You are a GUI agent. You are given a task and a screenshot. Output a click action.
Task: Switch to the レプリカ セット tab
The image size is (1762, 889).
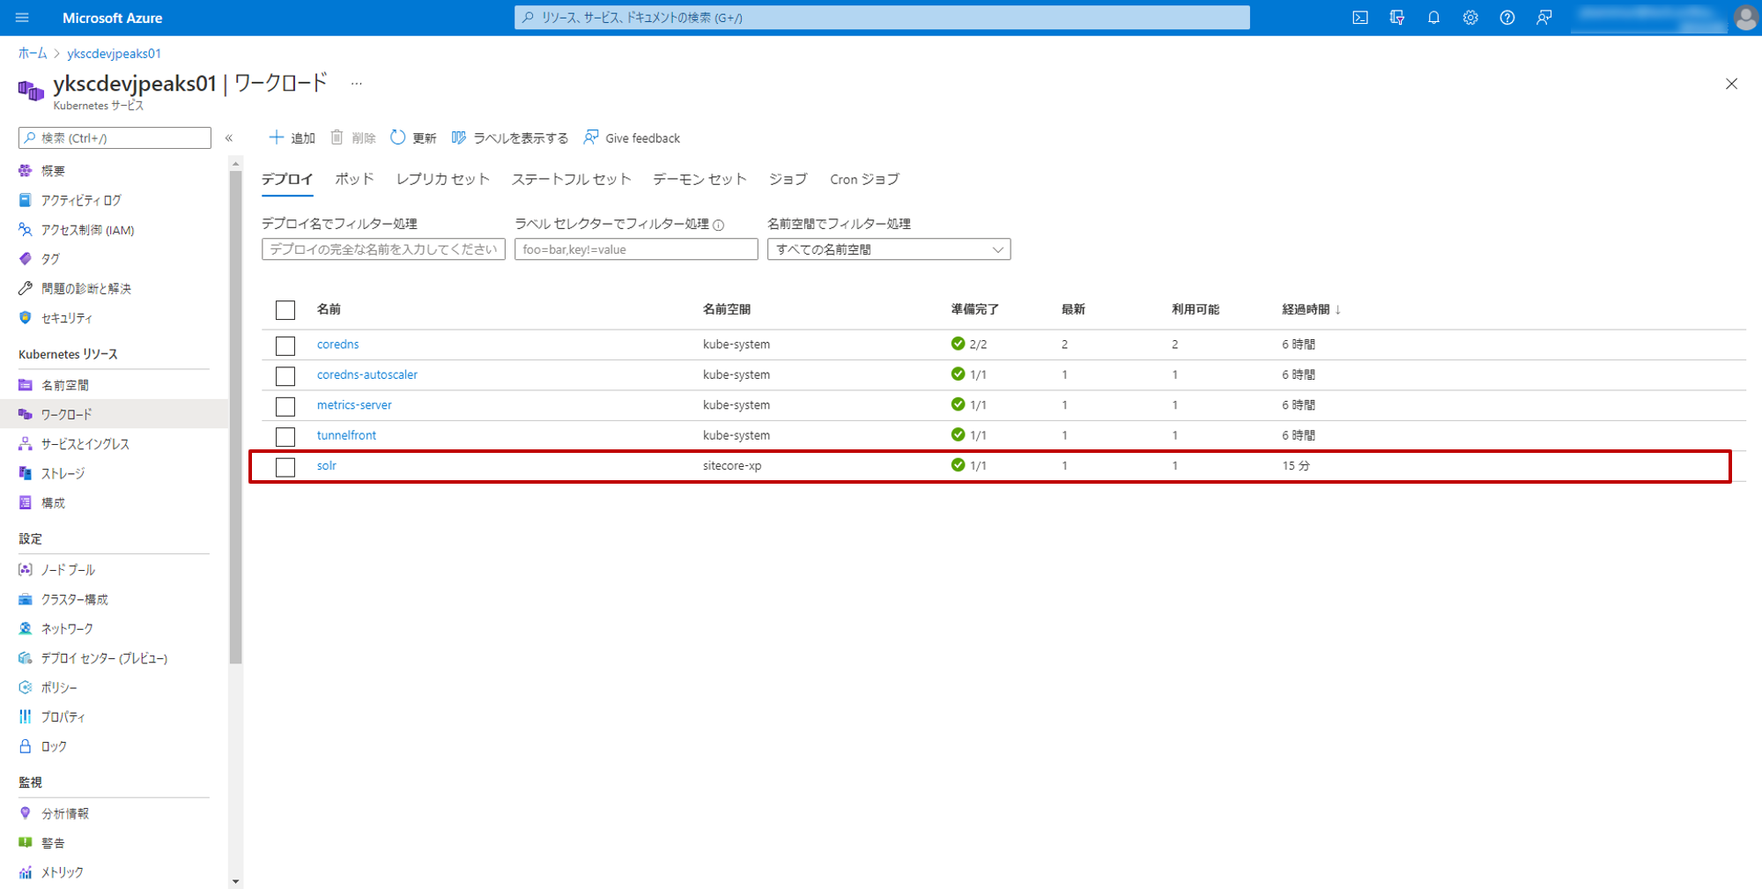pyautogui.click(x=443, y=179)
